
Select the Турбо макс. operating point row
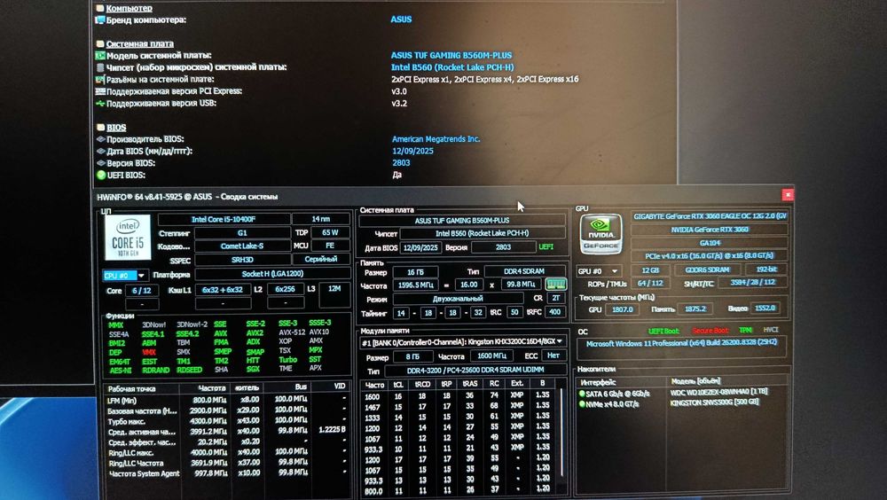point(227,421)
